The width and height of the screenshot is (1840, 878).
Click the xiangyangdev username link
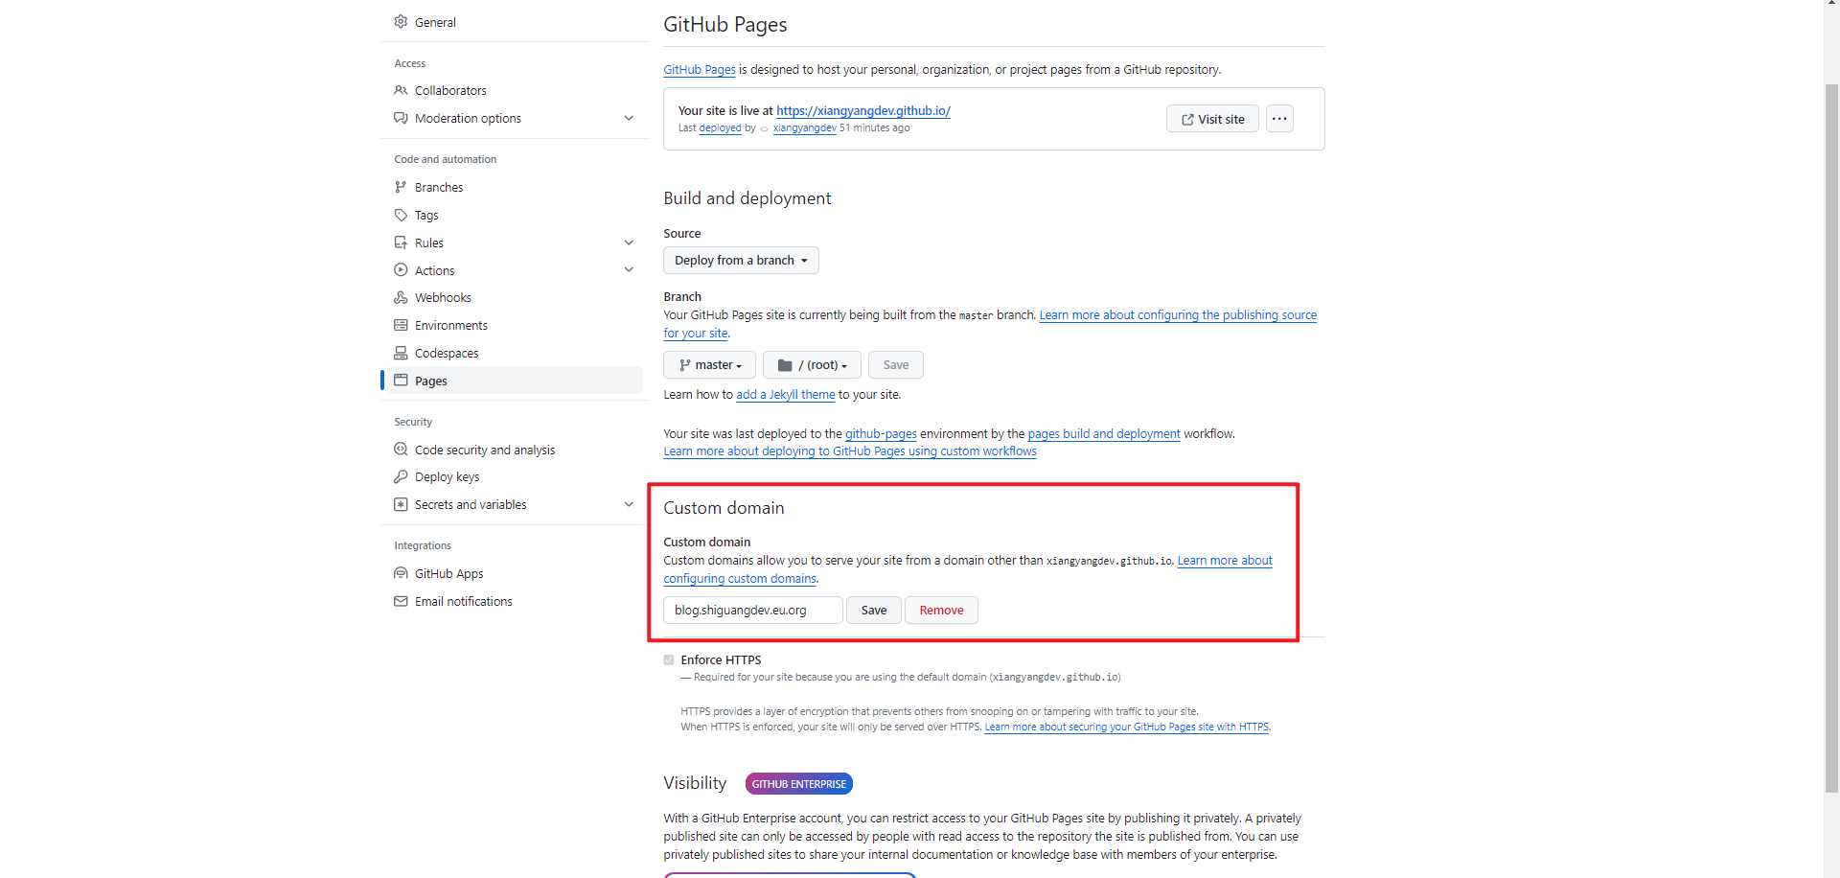[805, 128]
